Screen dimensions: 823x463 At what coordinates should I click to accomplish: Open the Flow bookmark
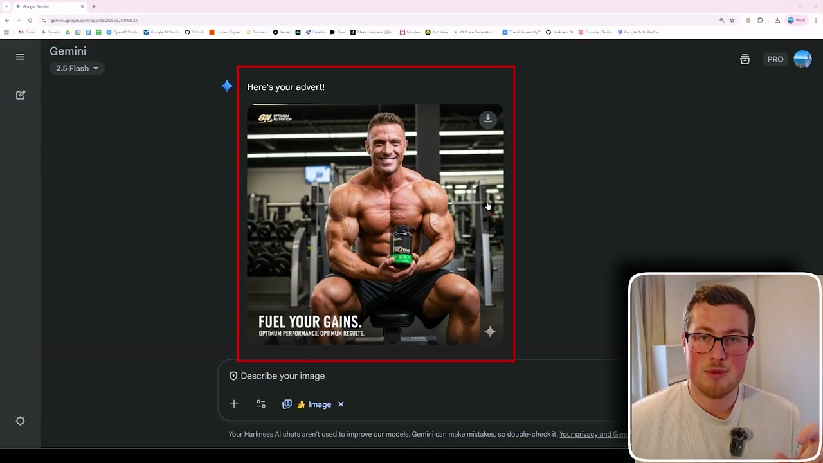[x=338, y=32]
